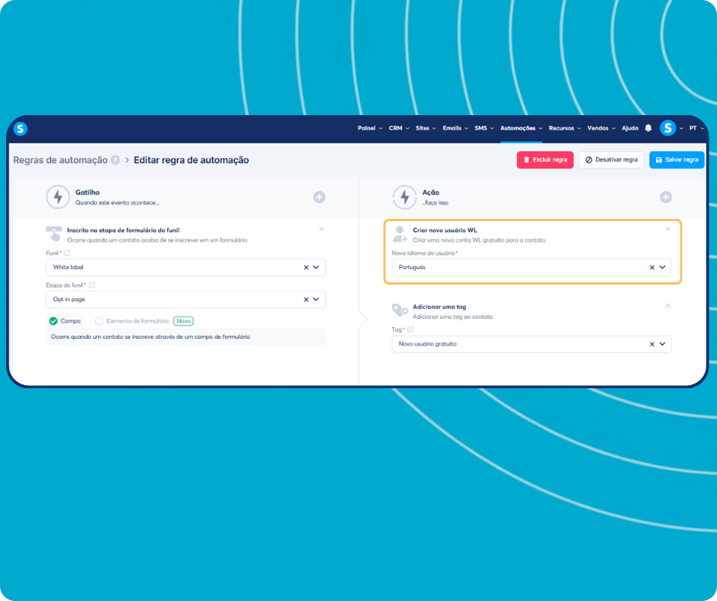Screen dimensions: 717x601
Task: Click the Adicionar uma tag title
Action: point(439,307)
